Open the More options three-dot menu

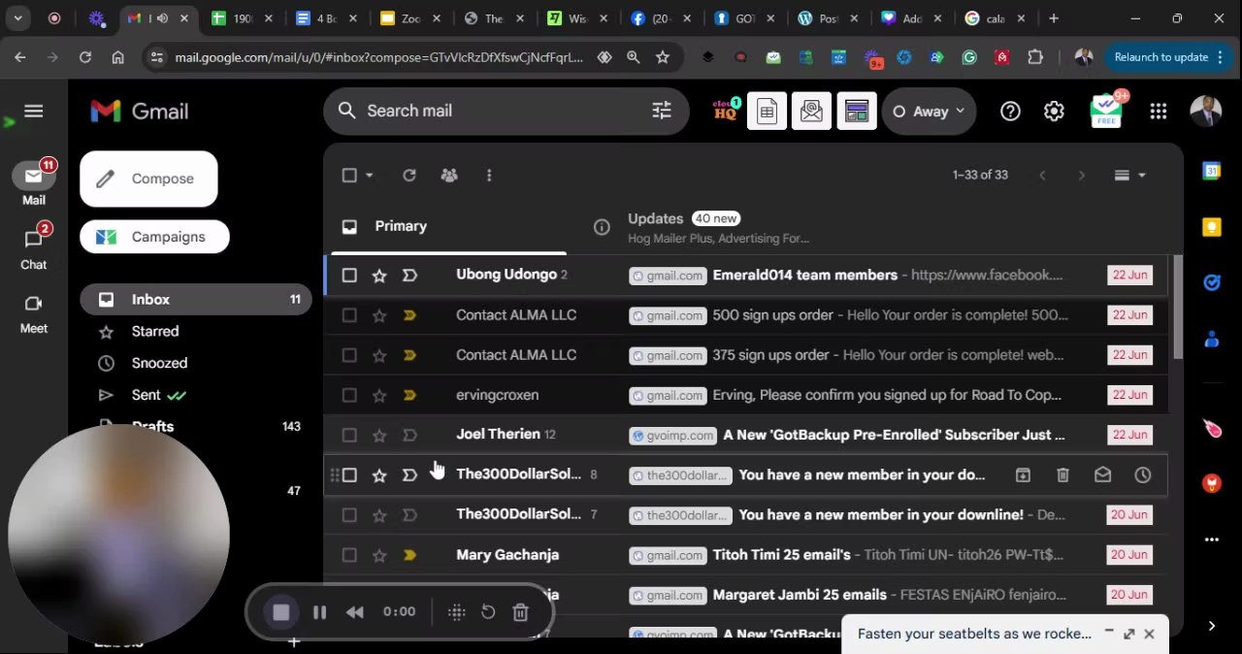[x=489, y=176]
